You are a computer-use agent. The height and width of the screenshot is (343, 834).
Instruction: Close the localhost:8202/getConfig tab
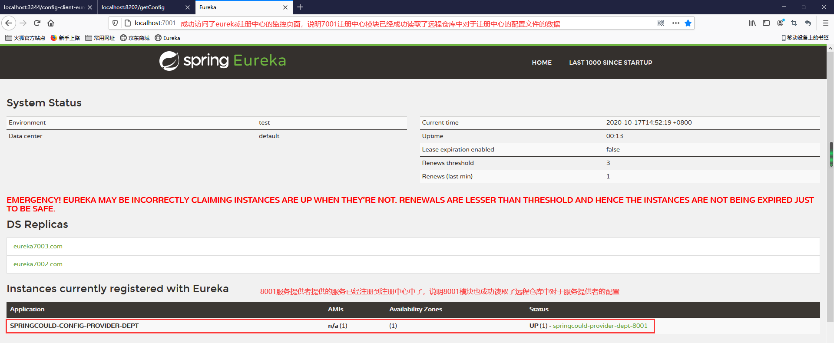[188, 7]
